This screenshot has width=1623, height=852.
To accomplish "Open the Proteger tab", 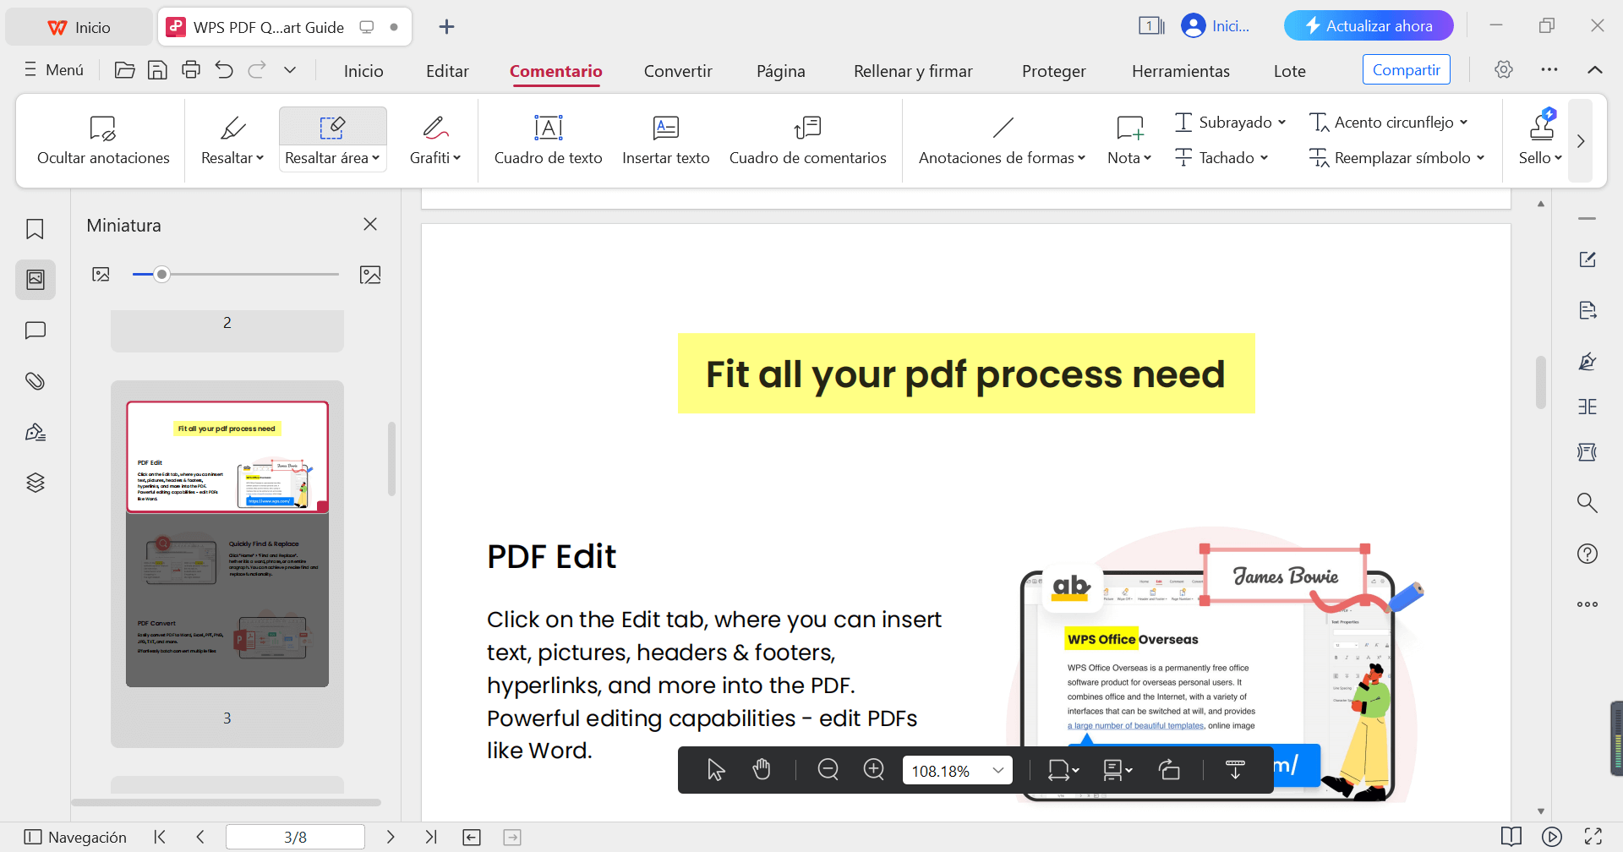I will (1053, 71).
